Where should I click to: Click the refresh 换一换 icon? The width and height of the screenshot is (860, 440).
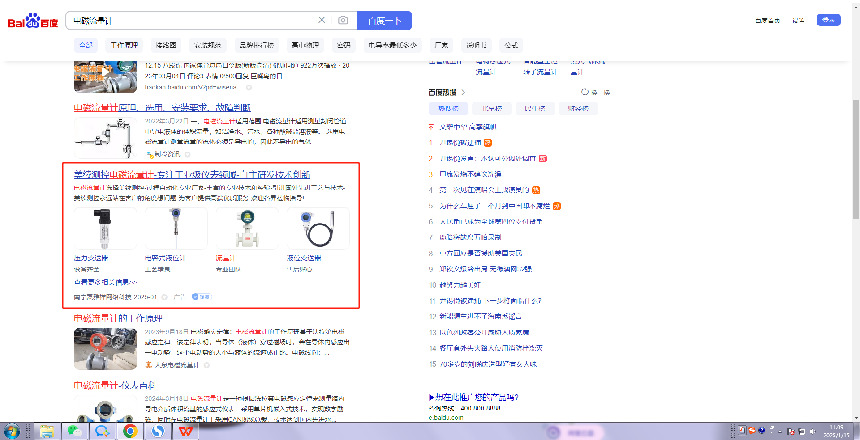coord(585,92)
